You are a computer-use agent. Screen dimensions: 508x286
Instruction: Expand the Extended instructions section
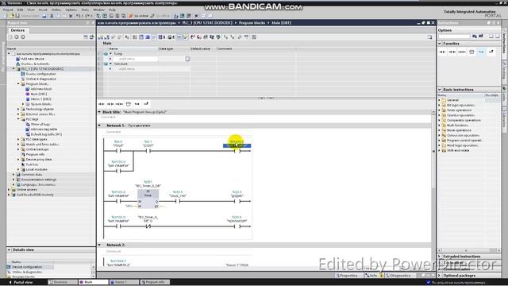click(440, 257)
